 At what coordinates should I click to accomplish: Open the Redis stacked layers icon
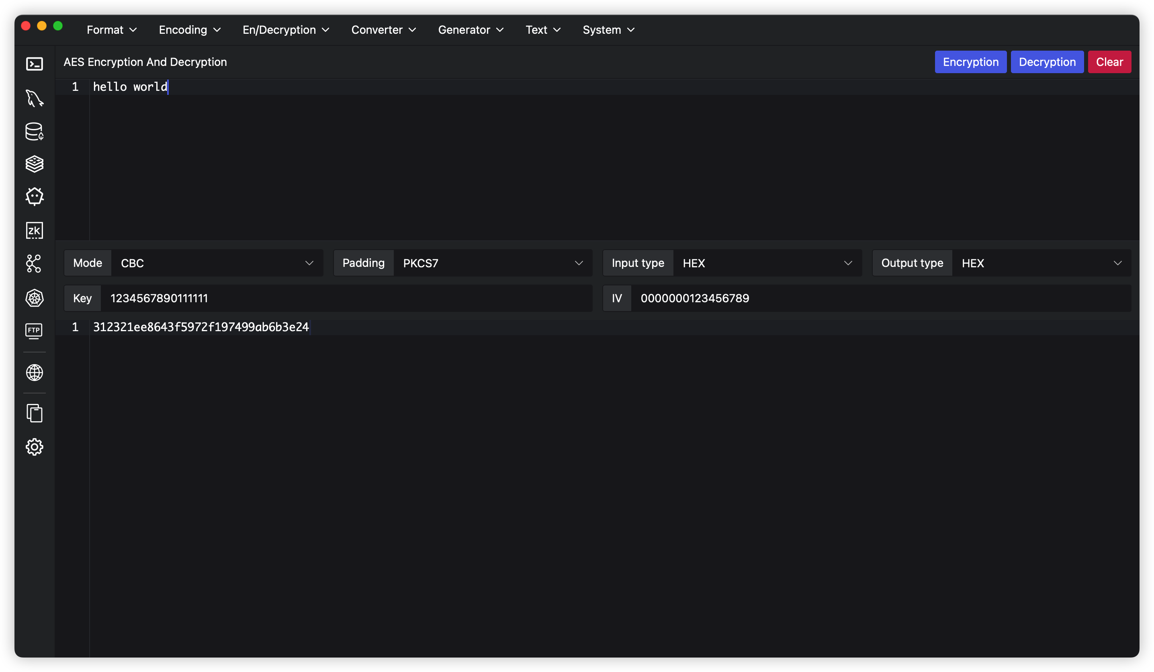coord(34,164)
